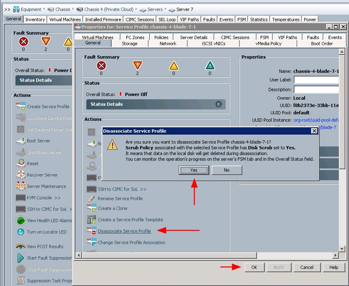349x286 pixels.
Task: Open Server Maintenance barrier icon
Action: coord(21,186)
